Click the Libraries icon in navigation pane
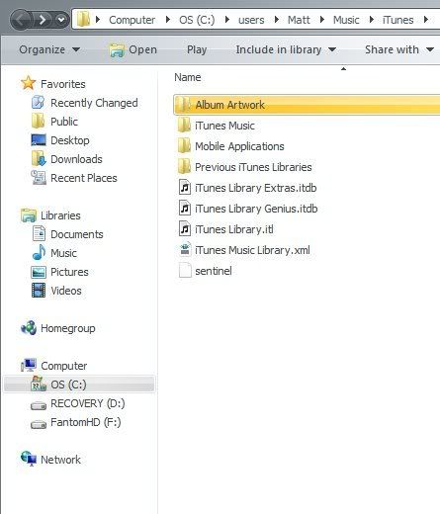440x514 pixels. point(29,215)
